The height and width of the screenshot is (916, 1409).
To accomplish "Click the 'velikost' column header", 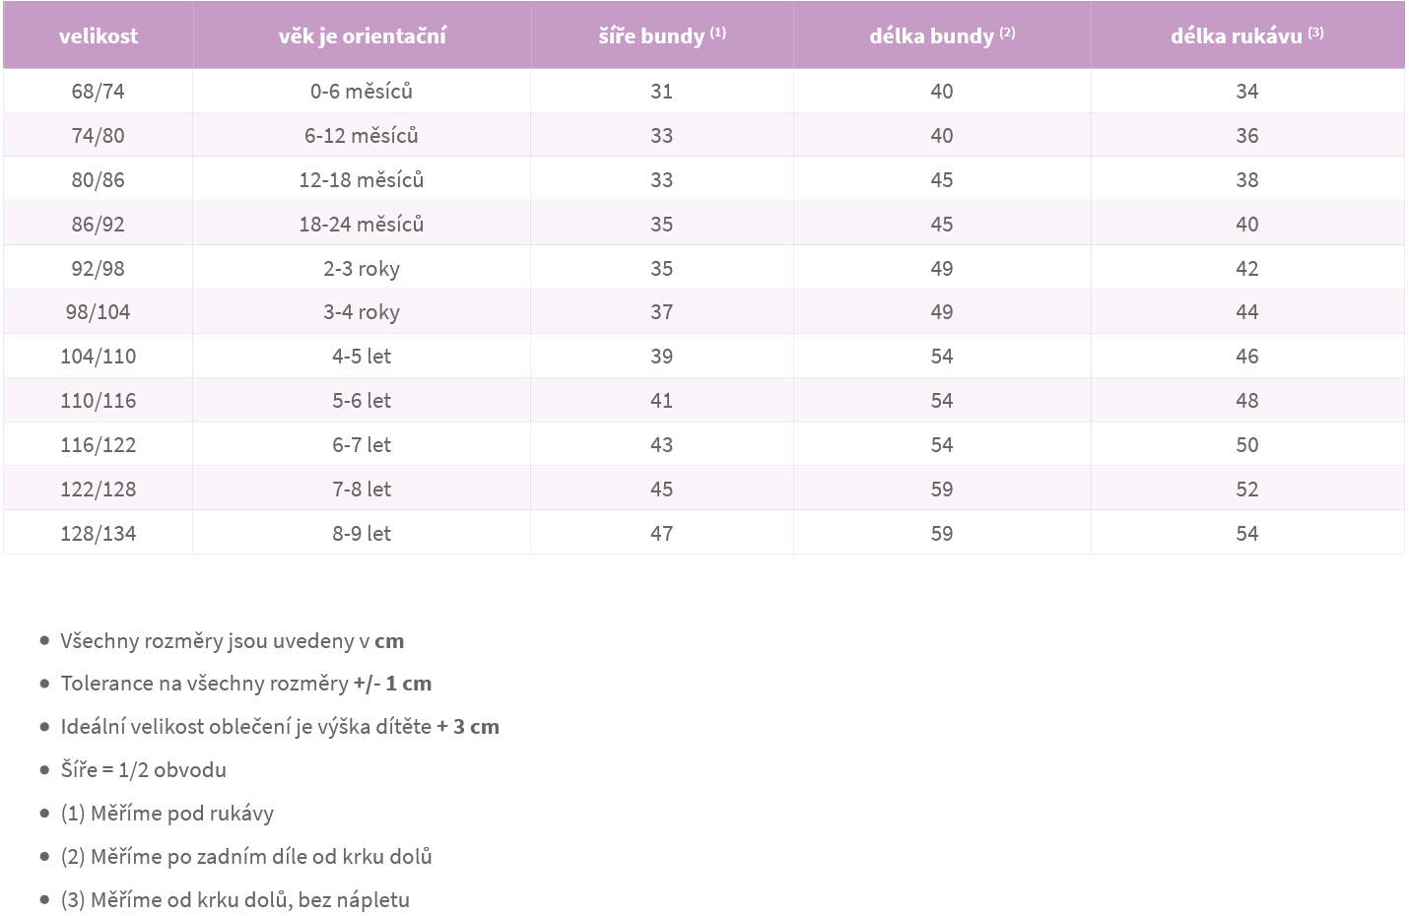I will point(99,35).
